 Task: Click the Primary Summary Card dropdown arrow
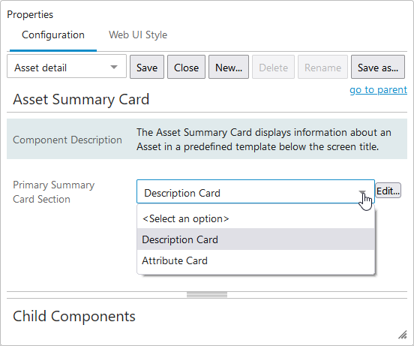[x=362, y=192]
